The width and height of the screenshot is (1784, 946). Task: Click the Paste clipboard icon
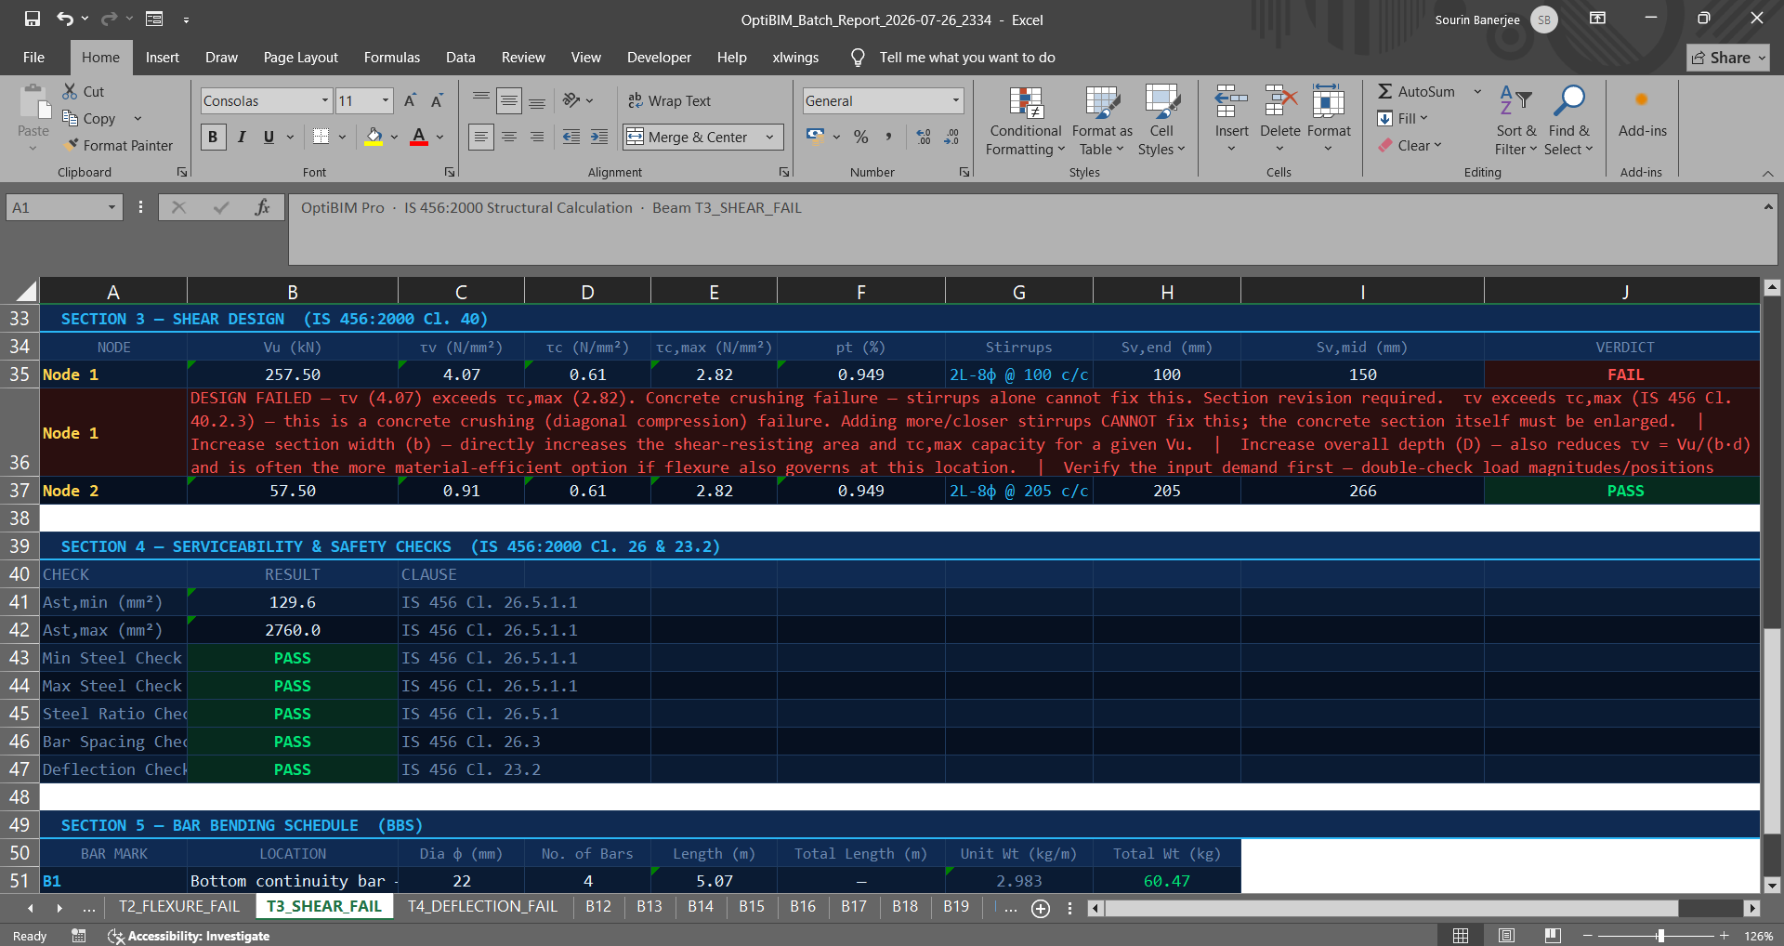33,102
